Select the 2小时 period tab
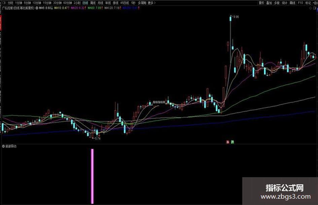This screenshot has height=205, width=318. (x=77, y=3)
